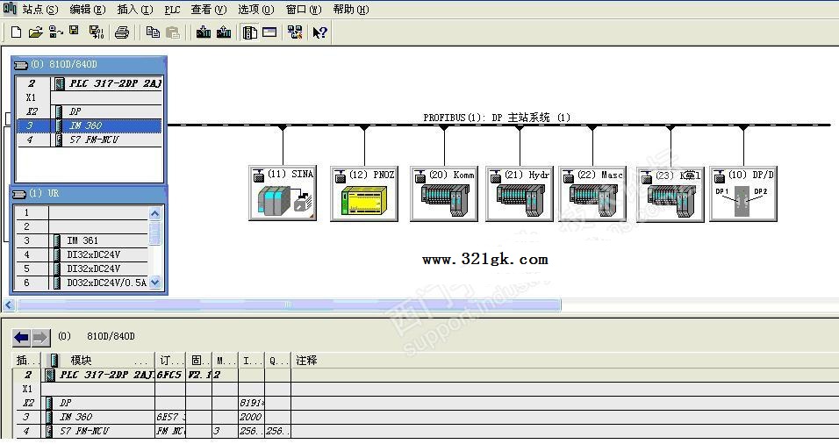The image size is (839, 444).
Task: Click the context Help arrow icon
Action: tap(320, 32)
